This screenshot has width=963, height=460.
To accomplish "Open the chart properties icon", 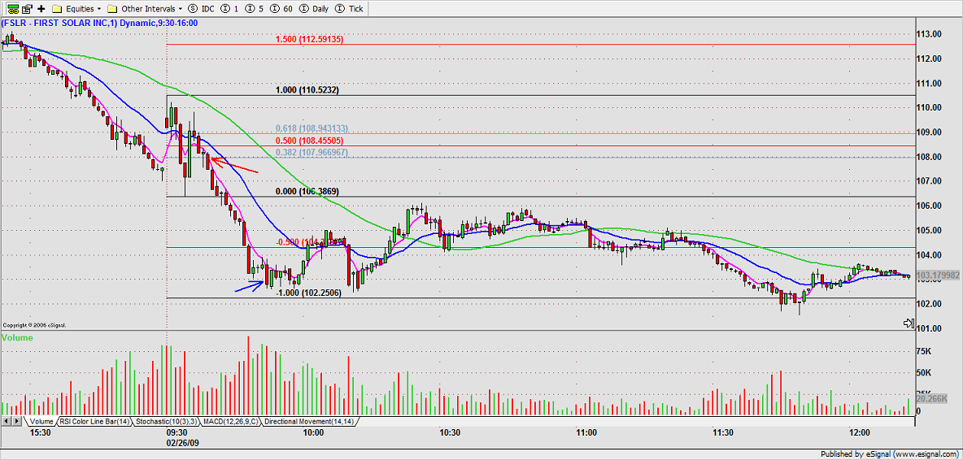I will [x=26, y=9].
